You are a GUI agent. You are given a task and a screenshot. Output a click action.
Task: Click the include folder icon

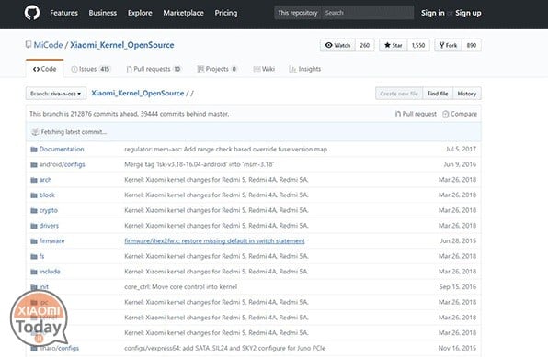pos(34,273)
